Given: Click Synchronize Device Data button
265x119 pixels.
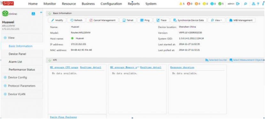Looking at the screenshot, I should pyautogui.click(x=188, y=20).
